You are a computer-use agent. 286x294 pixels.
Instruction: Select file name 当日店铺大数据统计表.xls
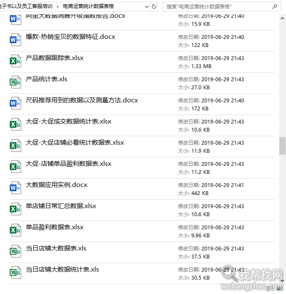point(62,270)
